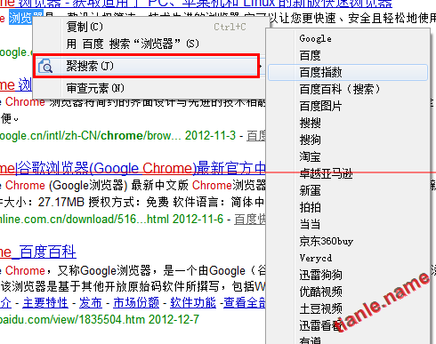The height and width of the screenshot is (344, 436).
Task: Choose 淘宝 in the submenu
Action: [x=348, y=156]
